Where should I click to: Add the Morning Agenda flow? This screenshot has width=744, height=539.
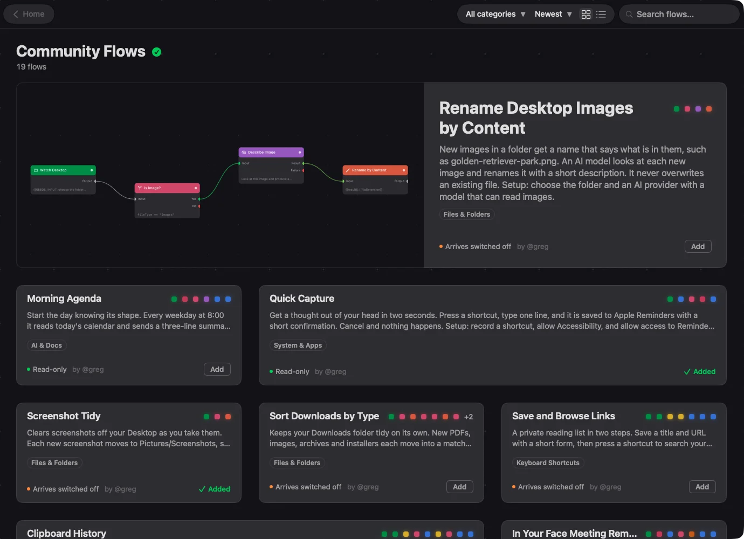pos(217,369)
